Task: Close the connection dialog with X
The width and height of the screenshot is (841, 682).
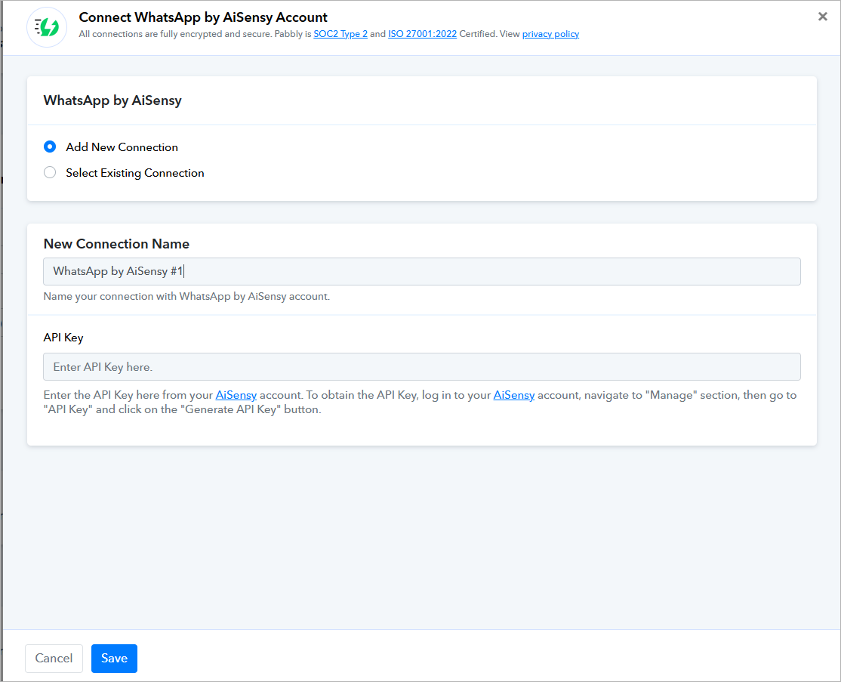Action: coord(822,17)
